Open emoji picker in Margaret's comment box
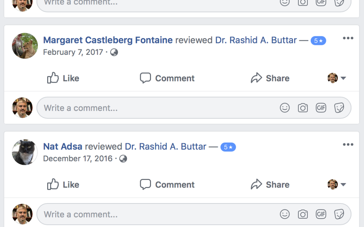This screenshot has height=227, width=364. (285, 108)
